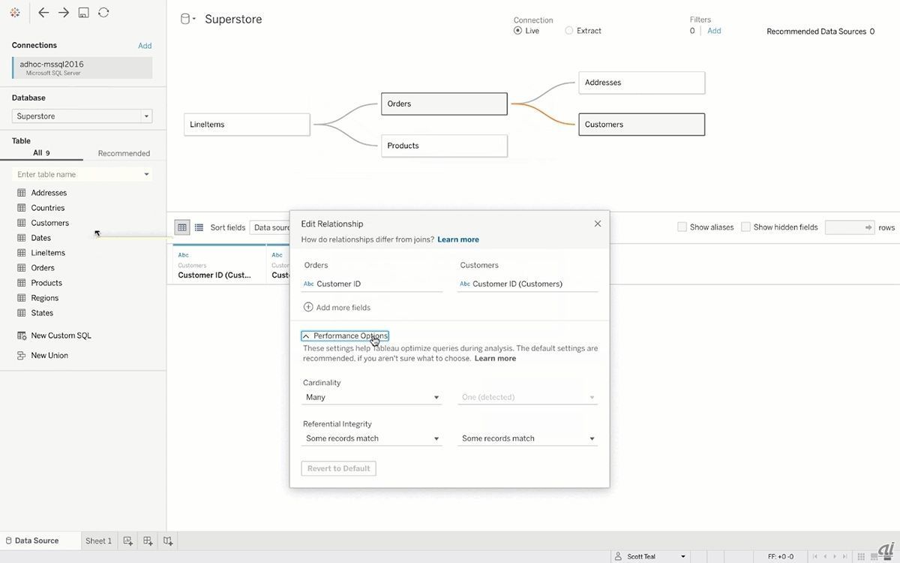Switch to grid view of data preview
Screen dimensions: 900x563
(182, 227)
